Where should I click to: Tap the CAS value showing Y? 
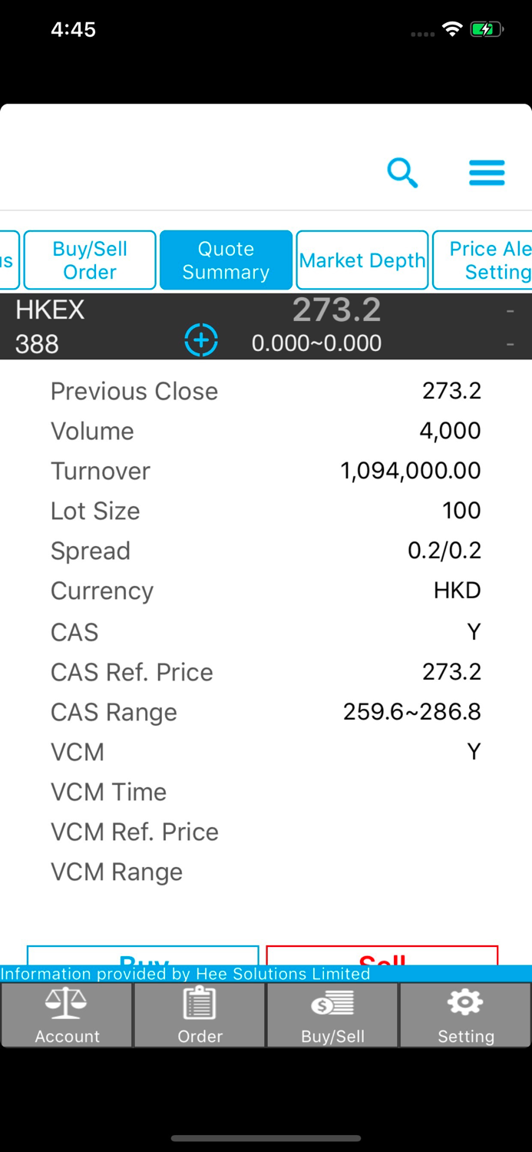click(x=474, y=631)
